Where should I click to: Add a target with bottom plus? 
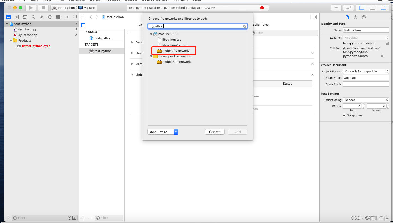tap(83, 218)
